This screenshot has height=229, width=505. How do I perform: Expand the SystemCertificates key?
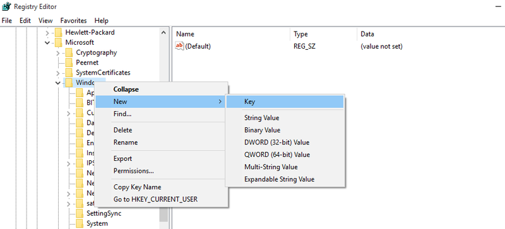[58, 73]
